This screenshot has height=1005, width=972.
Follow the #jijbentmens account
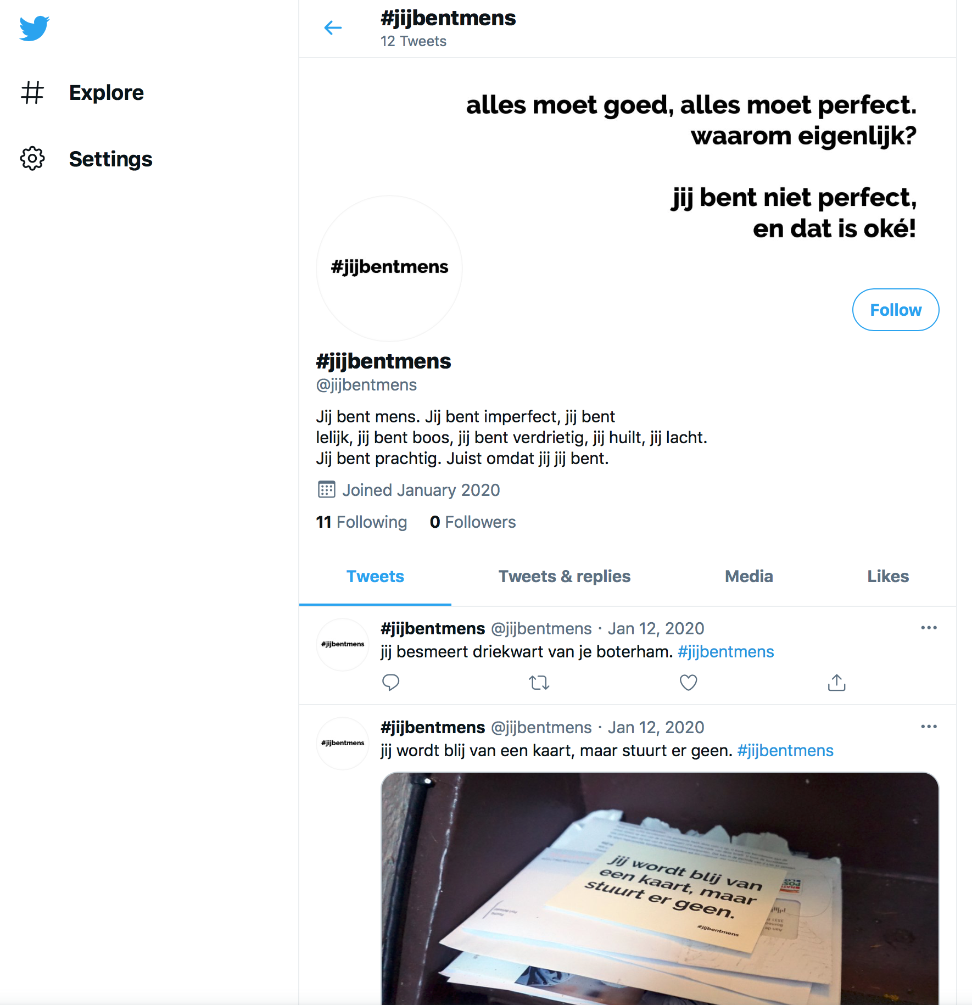tap(895, 310)
